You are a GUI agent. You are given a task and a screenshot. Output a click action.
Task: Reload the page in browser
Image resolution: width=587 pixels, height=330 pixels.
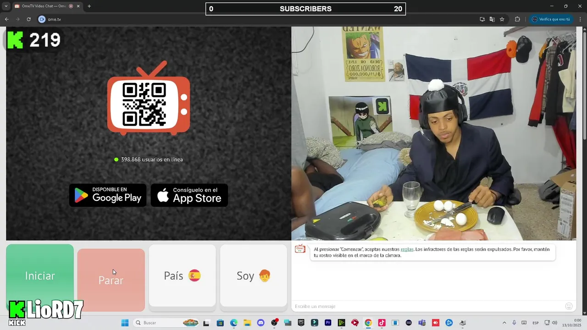point(28,19)
